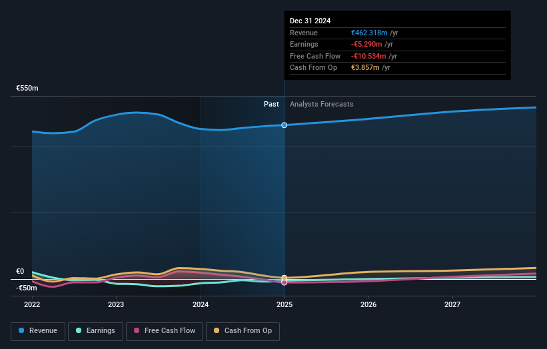547x349 pixels.
Task: Toggle the Cash From Op legend series
Action: click(x=243, y=331)
